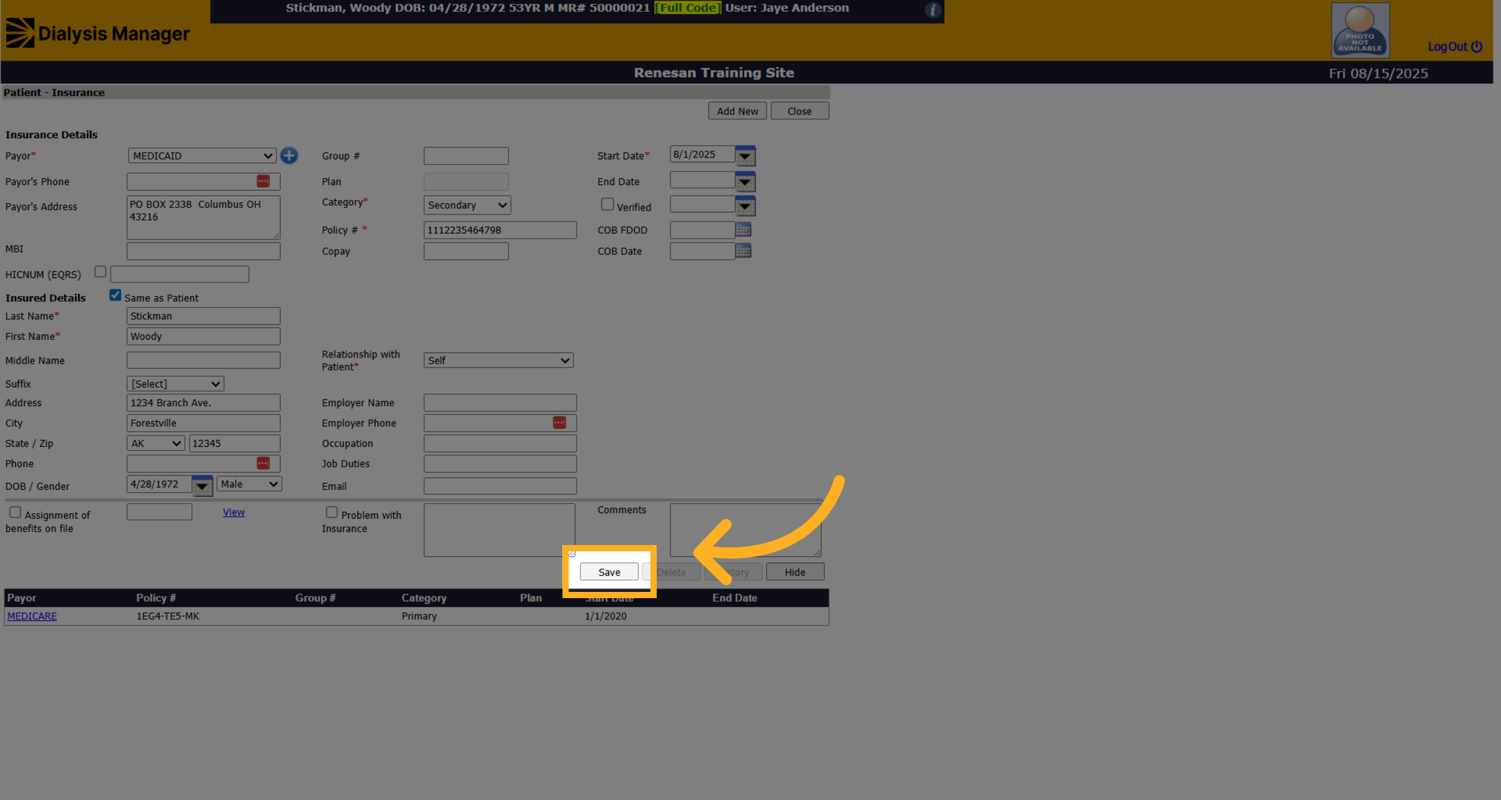Click the Hide button

795,572
